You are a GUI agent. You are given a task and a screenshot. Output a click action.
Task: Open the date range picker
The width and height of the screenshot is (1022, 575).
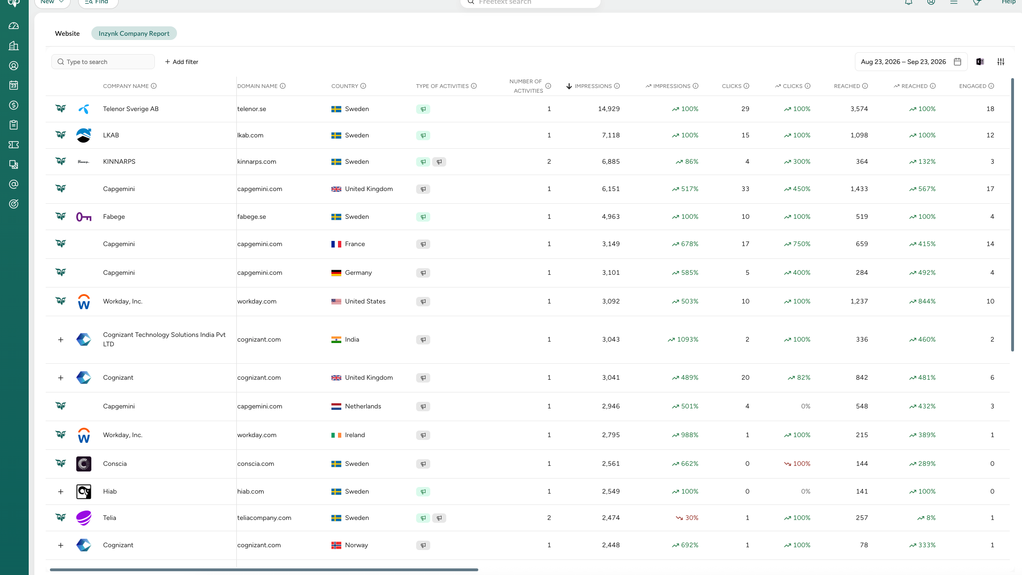point(911,62)
